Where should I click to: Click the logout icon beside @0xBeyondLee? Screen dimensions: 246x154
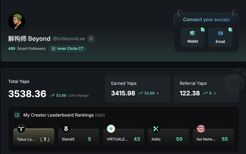pos(91,39)
